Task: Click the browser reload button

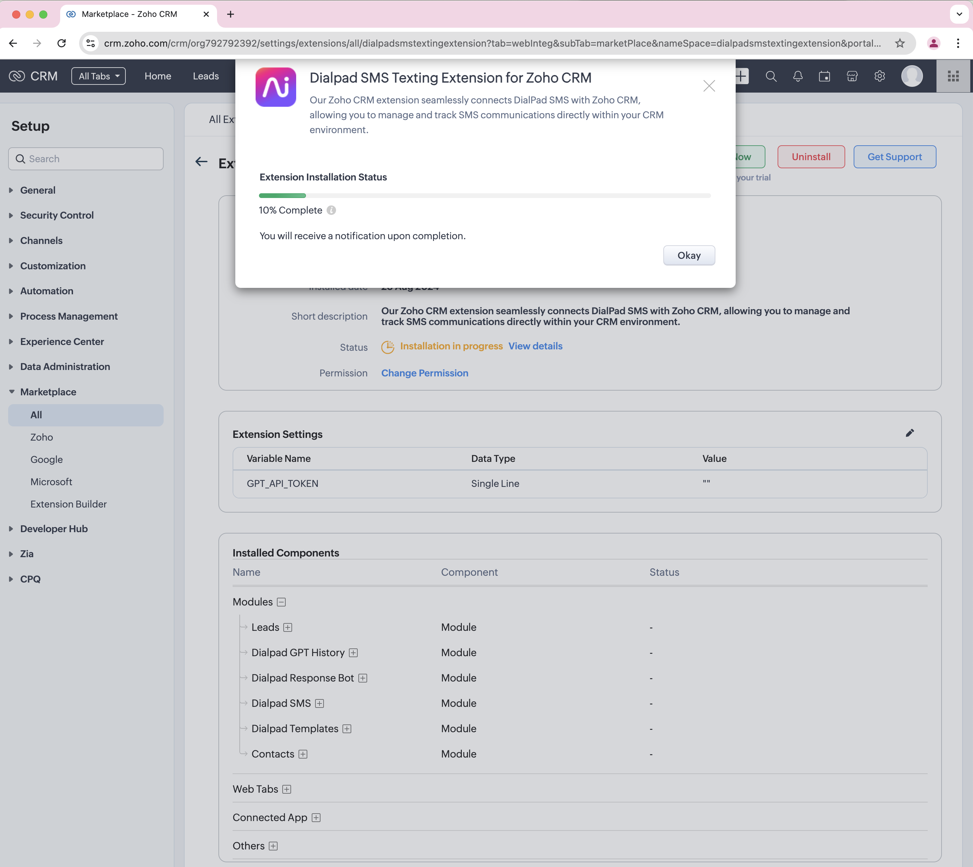Action: [62, 43]
